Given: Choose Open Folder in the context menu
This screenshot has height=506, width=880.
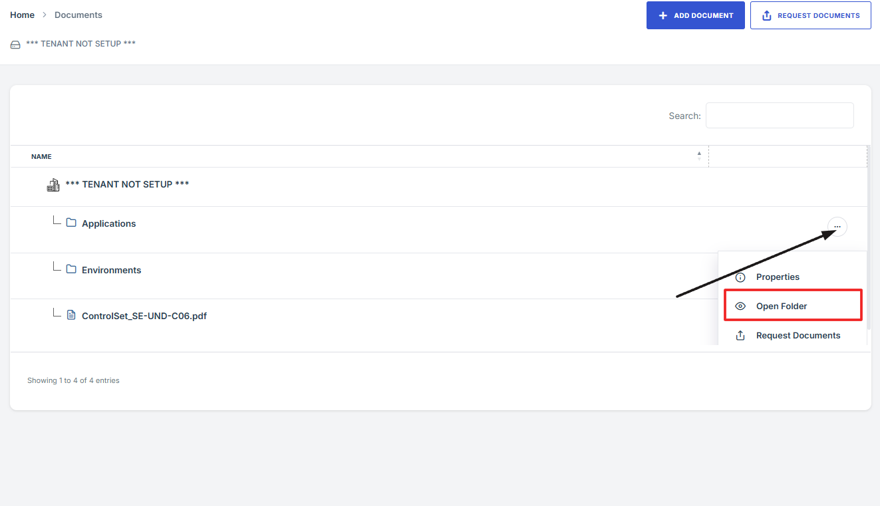Looking at the screenshot, I should click(x=782, y=307).
